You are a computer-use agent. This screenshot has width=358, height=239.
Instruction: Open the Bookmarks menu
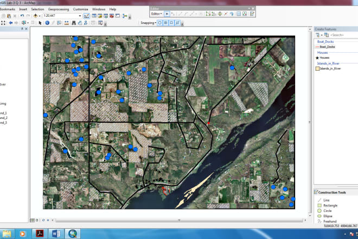[x=8, y=9]
